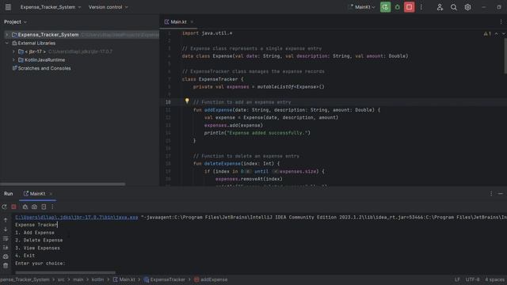
Task: Clear console with trash icon
Action: point(6,266)
